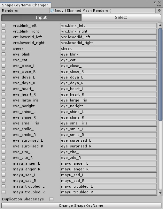Switch to the Input mode tab
Image resolution: width=163 pixels, height=209 pixels.
[41, 18]
